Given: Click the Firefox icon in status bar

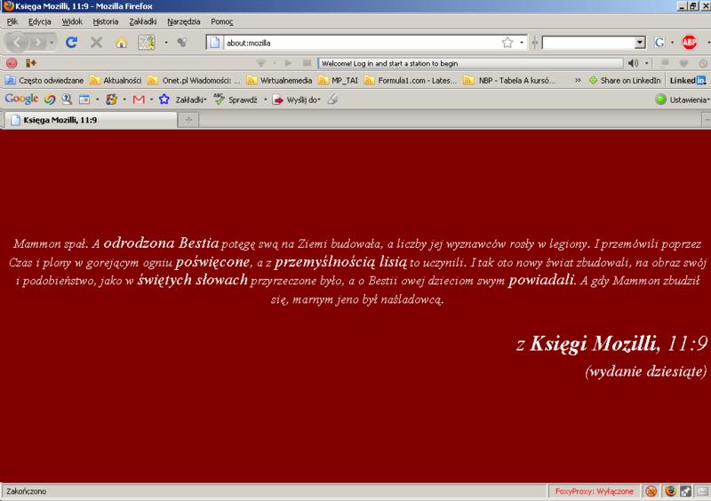Looking at the screenshot, I should pos(669,490).
